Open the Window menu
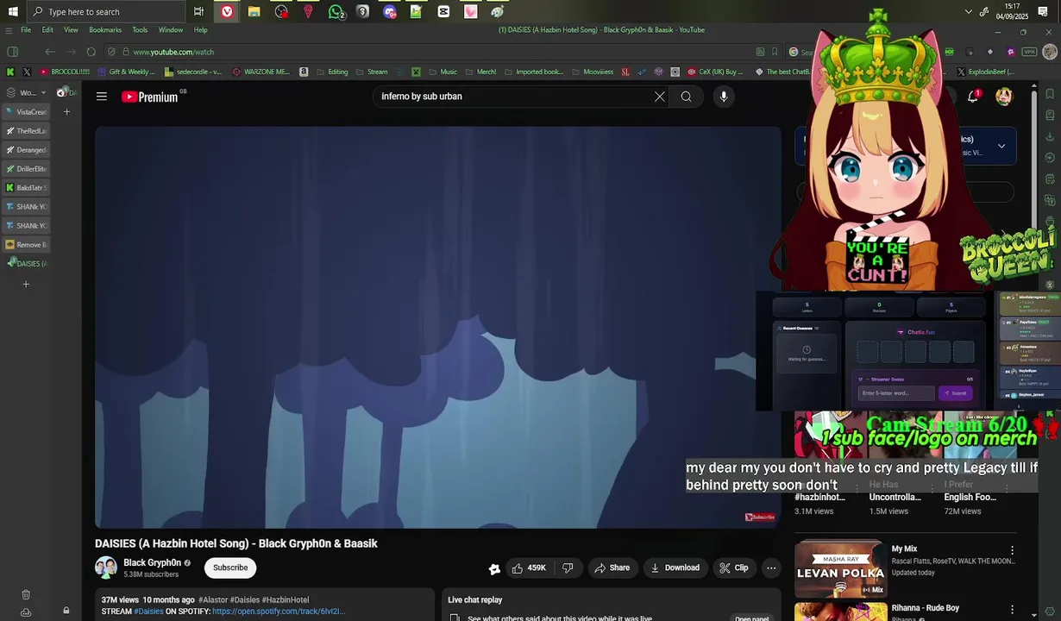1061x621 pixels. coord(171,30)
